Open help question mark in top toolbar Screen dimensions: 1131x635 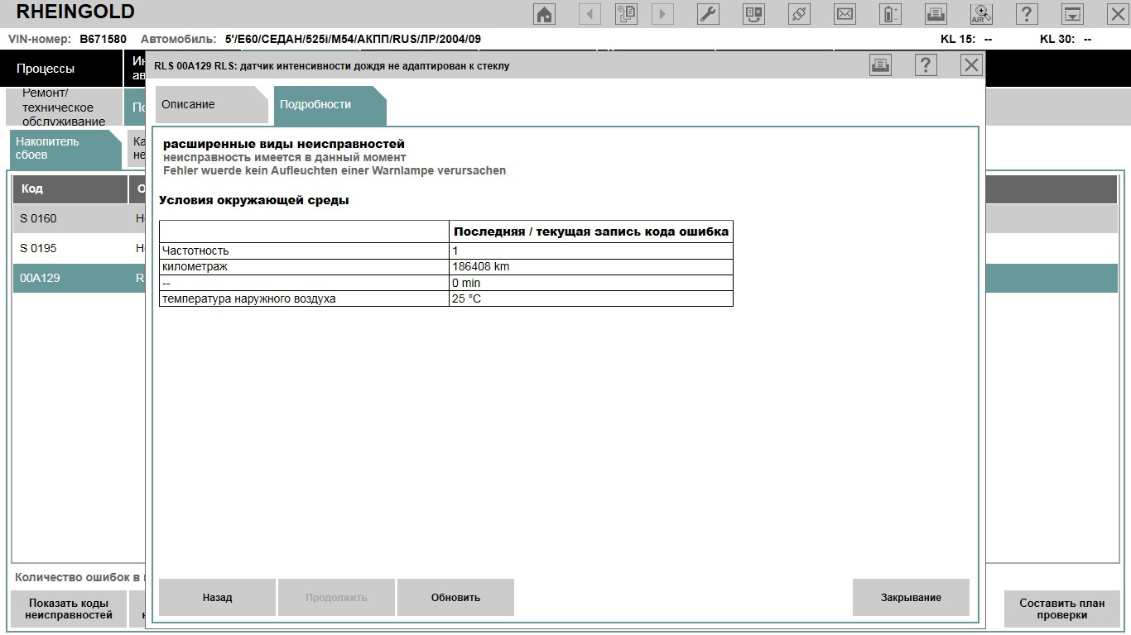click(1027, 14)
